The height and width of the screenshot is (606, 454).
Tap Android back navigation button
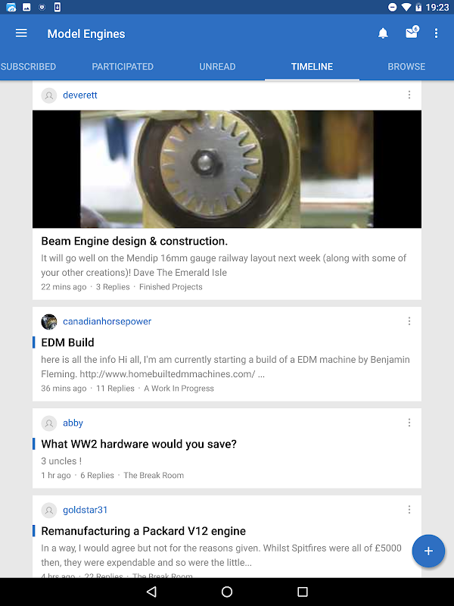tap(152, 592)
